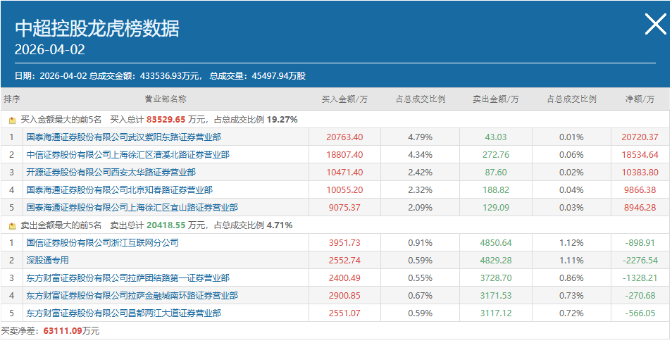
Task: Click the sell amount 272.76 cell
Action: tap(496, 155)
